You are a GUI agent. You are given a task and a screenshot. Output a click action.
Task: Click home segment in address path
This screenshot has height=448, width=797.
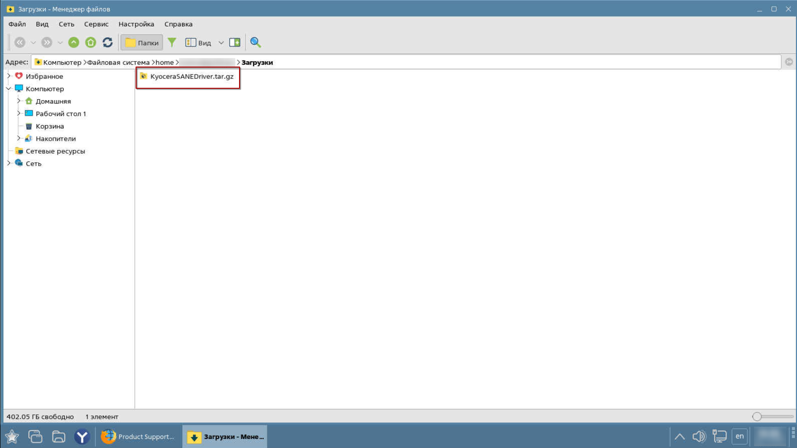164,62
